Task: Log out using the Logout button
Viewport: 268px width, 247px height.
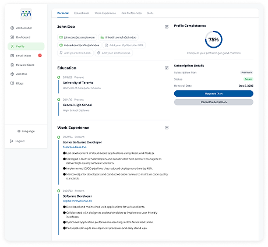Action: (17, 141)
